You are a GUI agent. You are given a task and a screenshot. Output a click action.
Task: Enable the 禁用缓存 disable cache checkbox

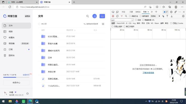(x=141, y=16)
